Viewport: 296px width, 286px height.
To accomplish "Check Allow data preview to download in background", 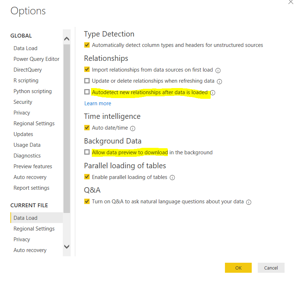I will point(87,152).
